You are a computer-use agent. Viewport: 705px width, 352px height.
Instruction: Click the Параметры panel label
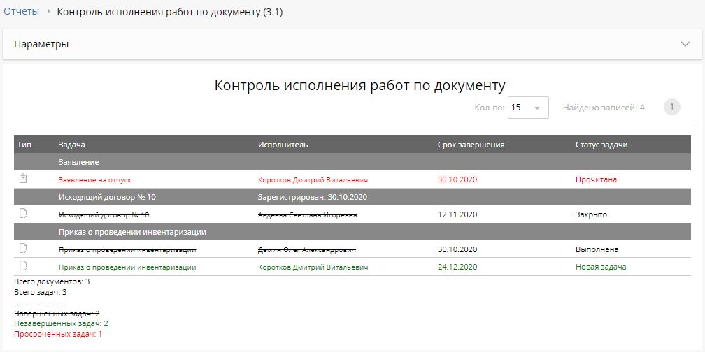coord(41,45)
